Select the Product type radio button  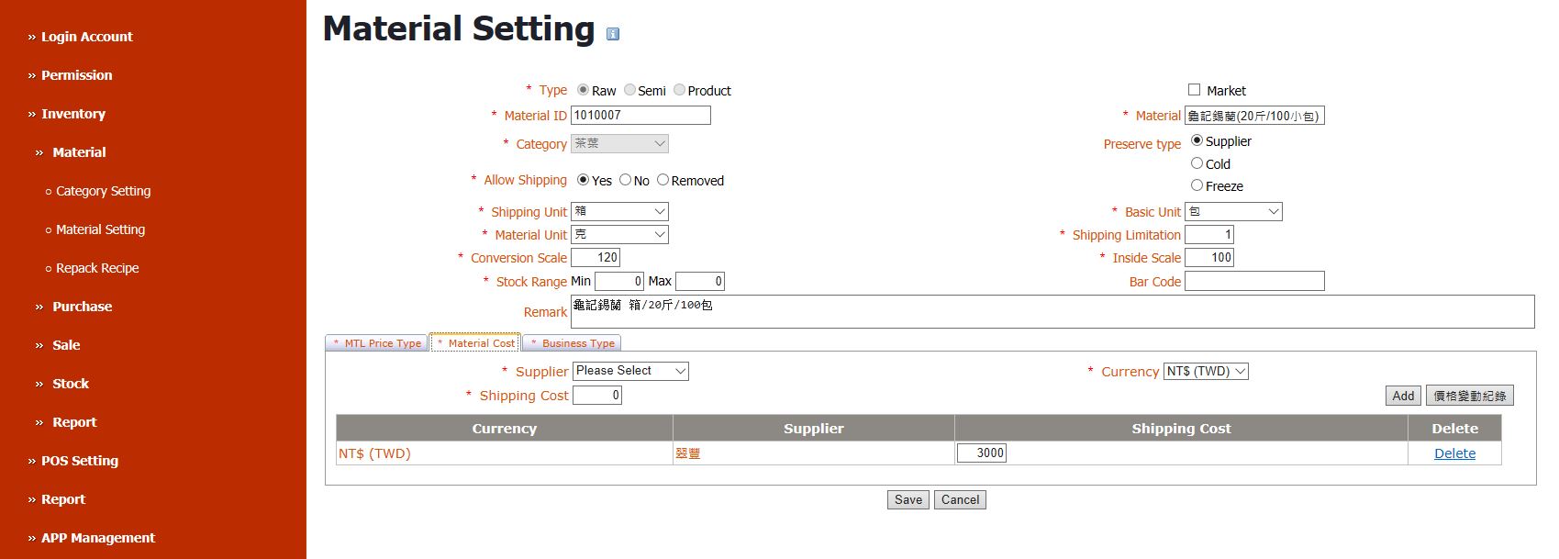[679, 90]
